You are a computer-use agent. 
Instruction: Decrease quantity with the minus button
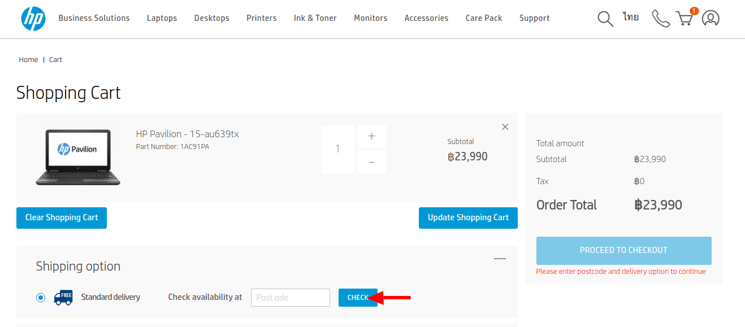[x=371, y=162]
